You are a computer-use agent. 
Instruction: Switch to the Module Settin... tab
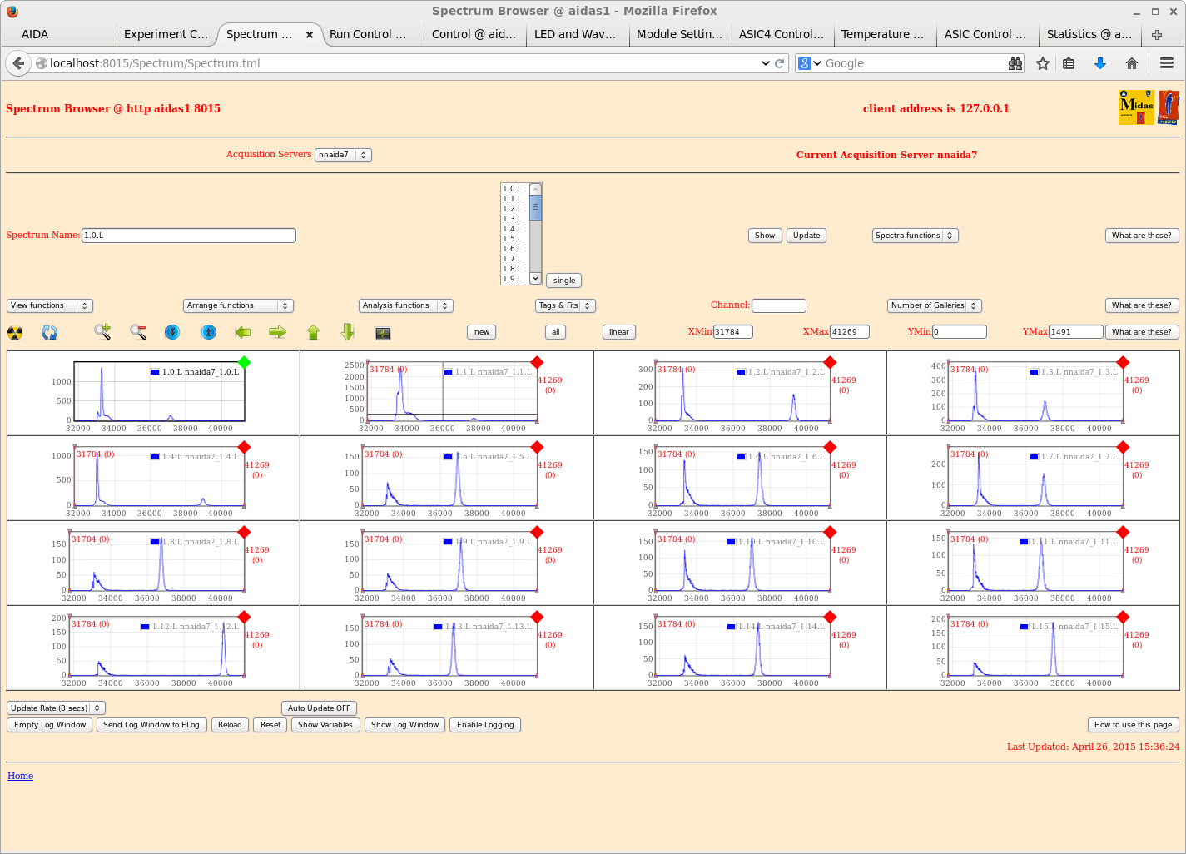tap(681, 34)
